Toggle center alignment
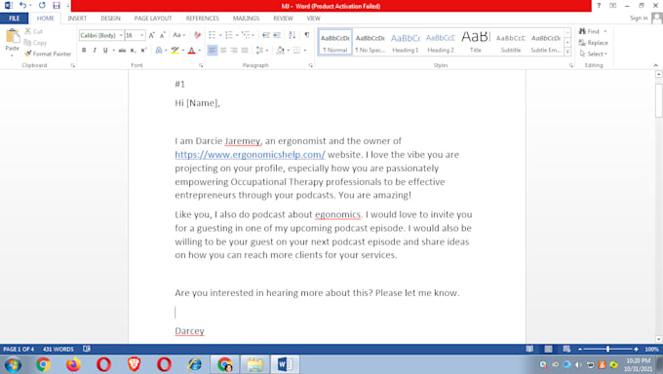 tap(223, 51)
